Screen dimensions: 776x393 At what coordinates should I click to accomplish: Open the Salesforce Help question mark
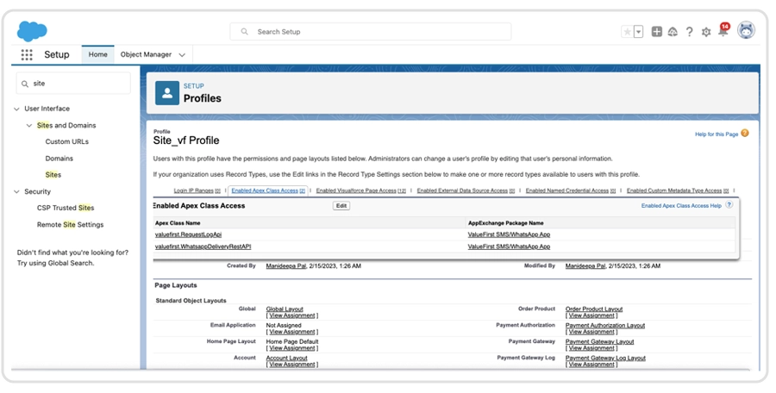pos(689,32)
